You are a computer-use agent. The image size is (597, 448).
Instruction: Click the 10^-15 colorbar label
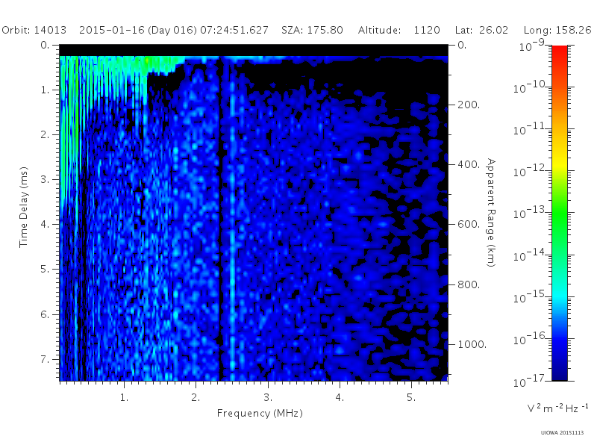point(530,296)
